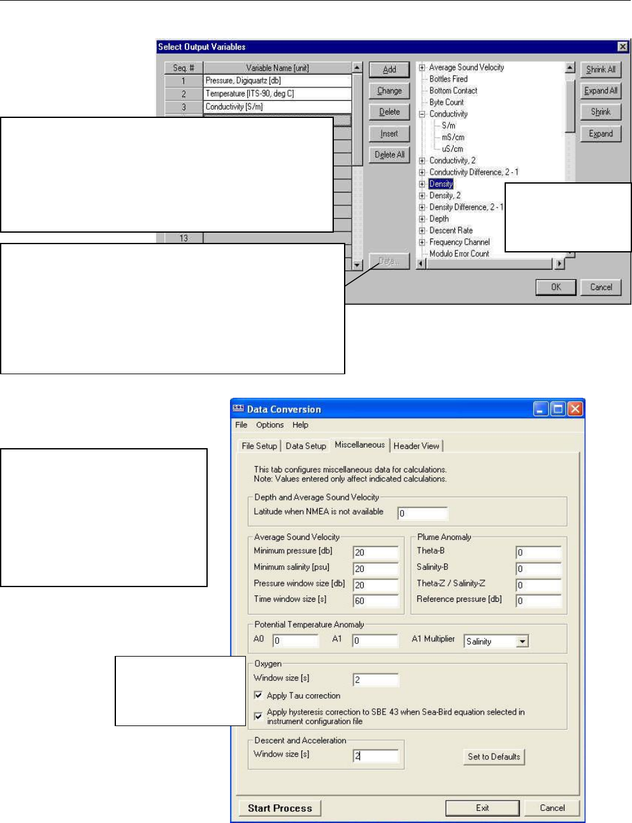Select Bottles Fired in variable tree
The image size is (632, 823).
click(x=448, y=79)
